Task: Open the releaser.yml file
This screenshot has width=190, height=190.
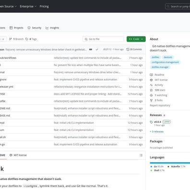Action: click(7, 87)
